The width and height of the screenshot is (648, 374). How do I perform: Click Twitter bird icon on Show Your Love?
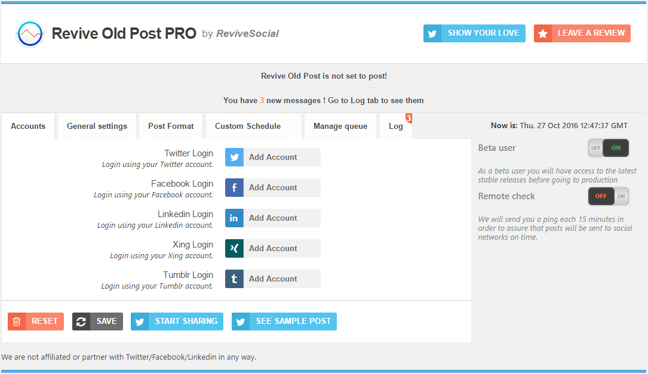point(432,33)
